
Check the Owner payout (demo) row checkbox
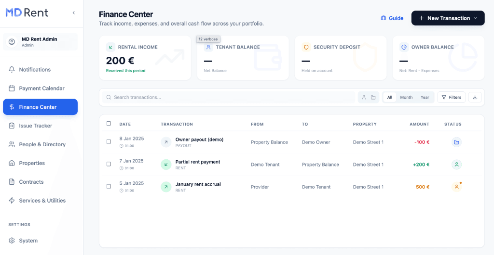pos(109,141)
